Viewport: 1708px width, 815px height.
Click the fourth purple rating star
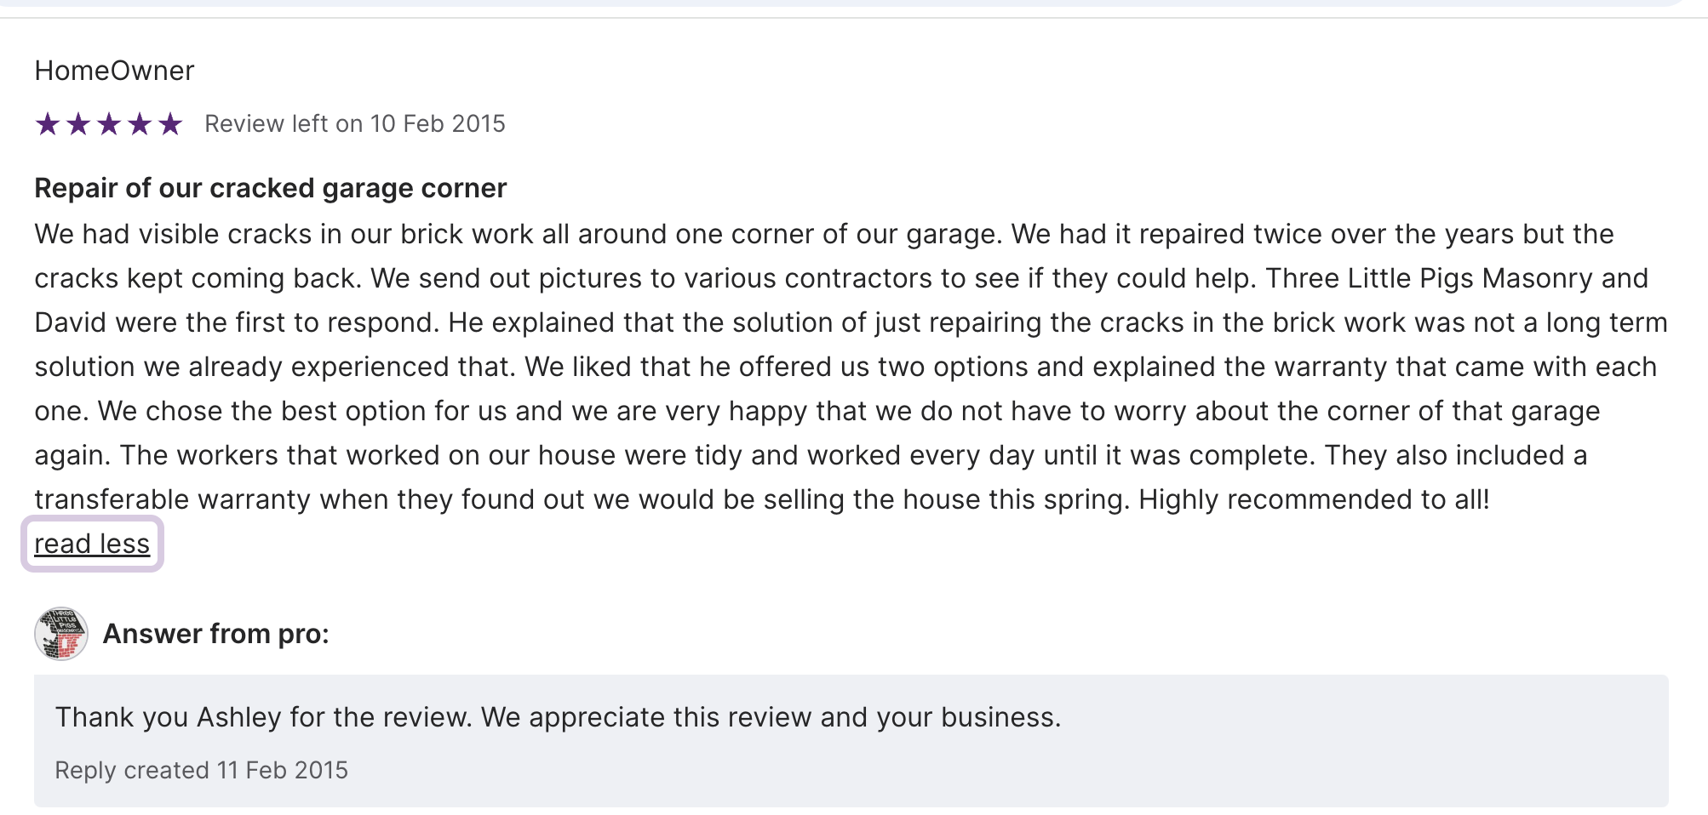(140, 124)
